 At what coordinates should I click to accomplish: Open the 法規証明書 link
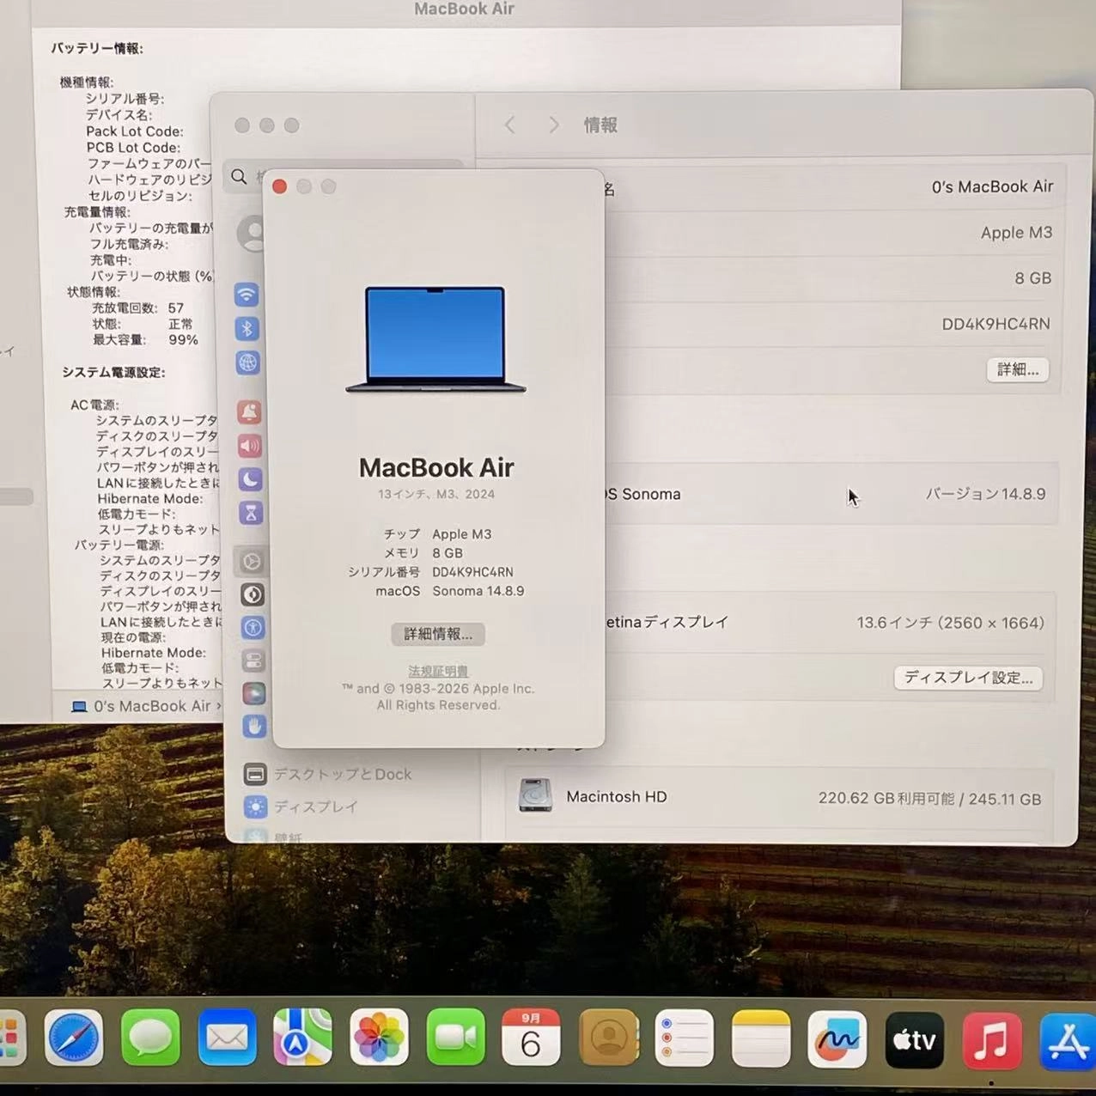438,671
